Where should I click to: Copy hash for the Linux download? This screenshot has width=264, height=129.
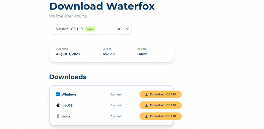[116, 116]
